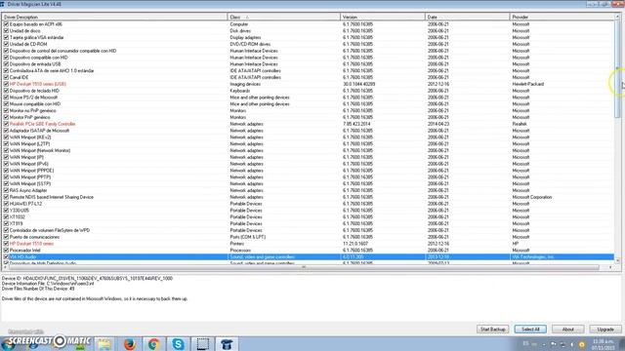
Task: Select the HP Deskjet 1510 series printer row
Action: [x=309, y=244]
